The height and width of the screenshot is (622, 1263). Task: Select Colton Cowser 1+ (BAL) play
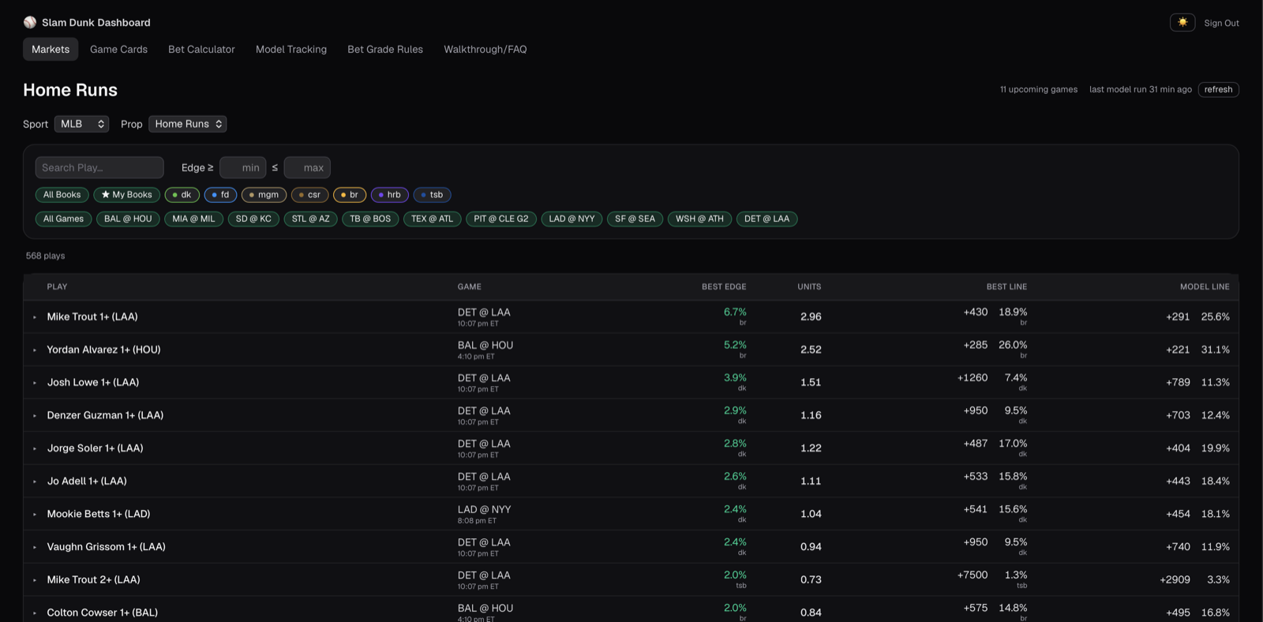click(103, 613)
